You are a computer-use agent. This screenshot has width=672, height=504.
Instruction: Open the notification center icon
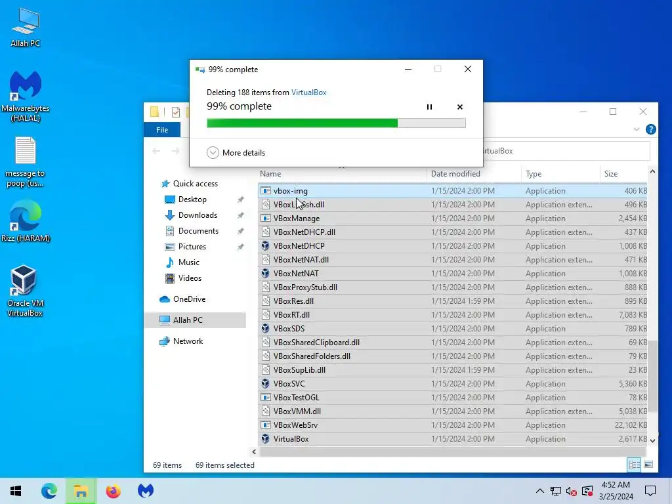tap(650, 491)
